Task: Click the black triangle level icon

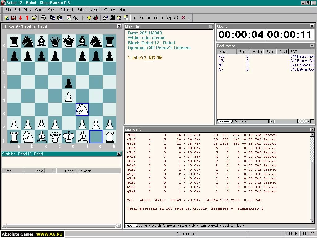Action: [x=112, y=18]
